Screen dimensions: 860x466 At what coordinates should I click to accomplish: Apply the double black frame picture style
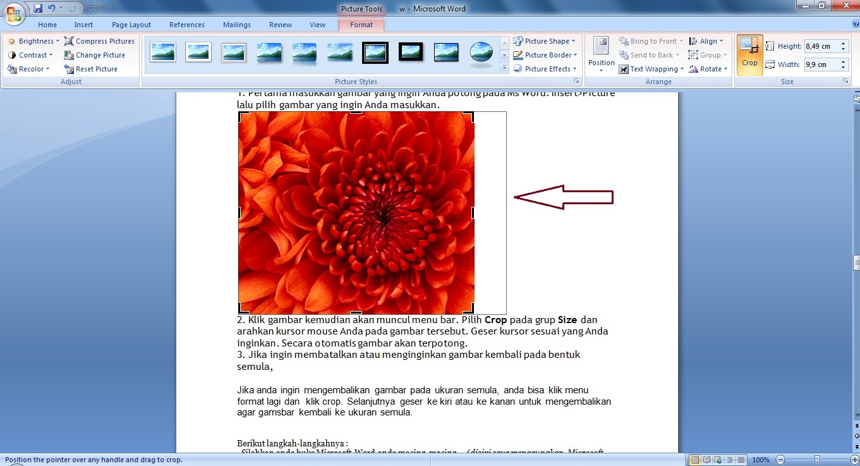[x=375, y=52]
